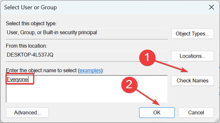220x123 pixels.
Task: Confirm selection with OK
Action: click(x=157, y=112)
